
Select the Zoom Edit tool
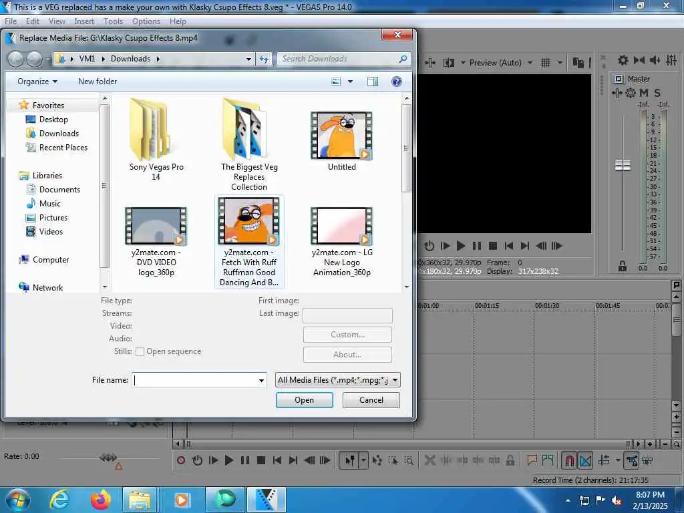pos(409,460)
